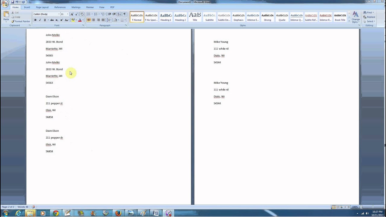Save document from Quick Access toolbar
Image resolution: width=386 pixels, height=217 pixels.
coord(12,2)
